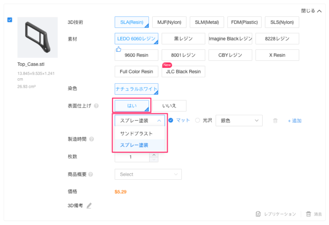This screenshot has height=225, width=329.
Task: Click the + 追加 link
Action: 294,121
